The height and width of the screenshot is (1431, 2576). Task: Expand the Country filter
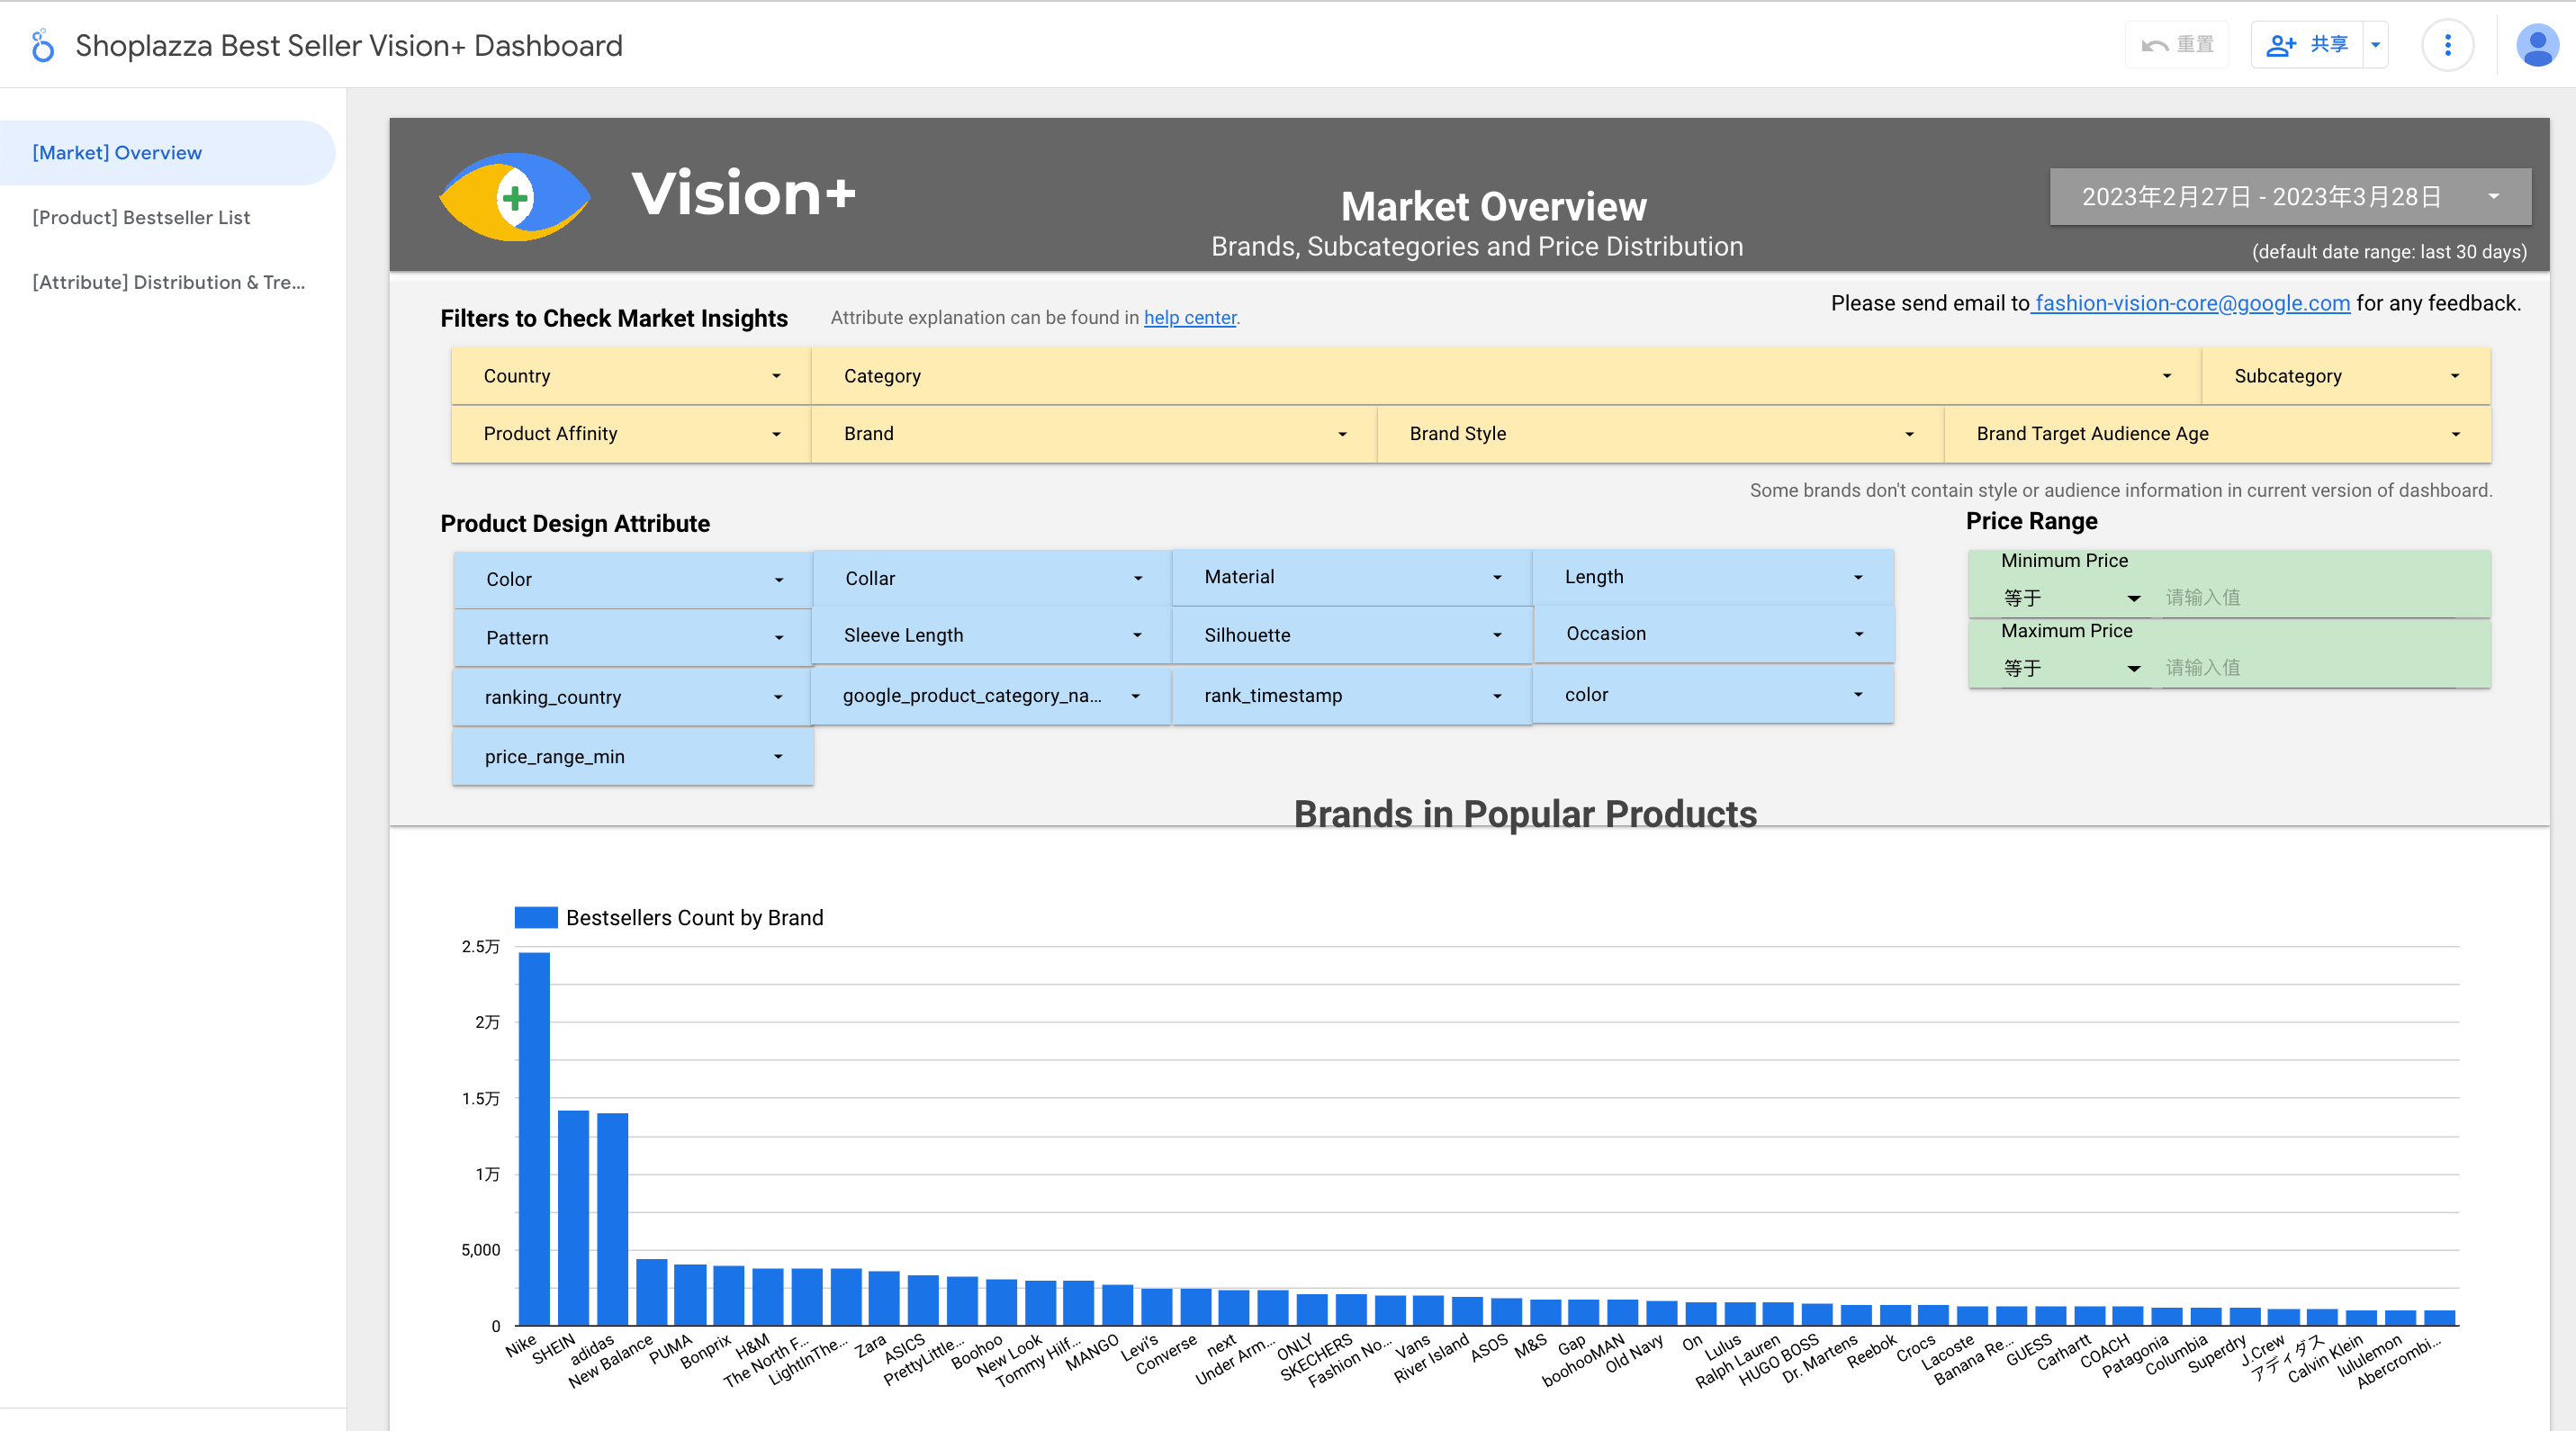click(631, 376)
